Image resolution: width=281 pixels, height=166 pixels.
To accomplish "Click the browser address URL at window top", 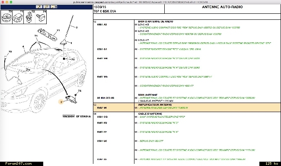I will pos(140,2).
